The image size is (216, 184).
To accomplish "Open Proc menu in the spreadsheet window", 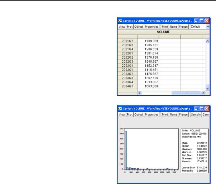I will pos(130,27).
